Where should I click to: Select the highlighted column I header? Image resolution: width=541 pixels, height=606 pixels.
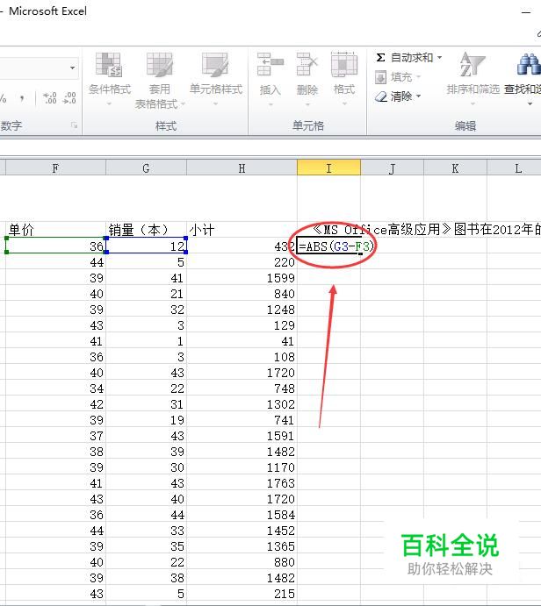pyautogui.click(x=329, y=168)
